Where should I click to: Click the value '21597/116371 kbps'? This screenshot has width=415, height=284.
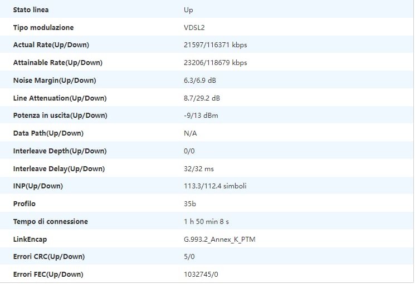216,45
